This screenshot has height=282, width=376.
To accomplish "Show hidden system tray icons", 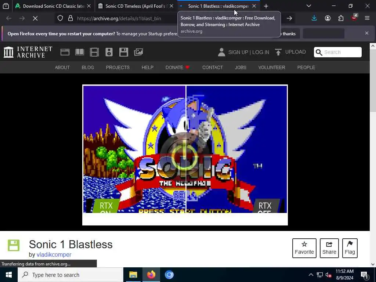I will click(311, 275).
